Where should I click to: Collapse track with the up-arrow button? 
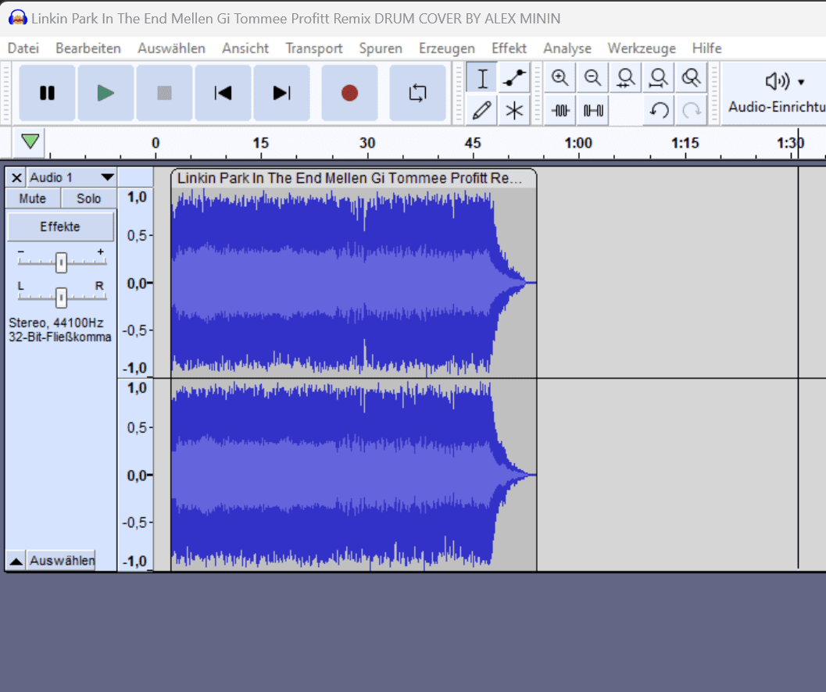pyautogui.click(x=16, y=561)
